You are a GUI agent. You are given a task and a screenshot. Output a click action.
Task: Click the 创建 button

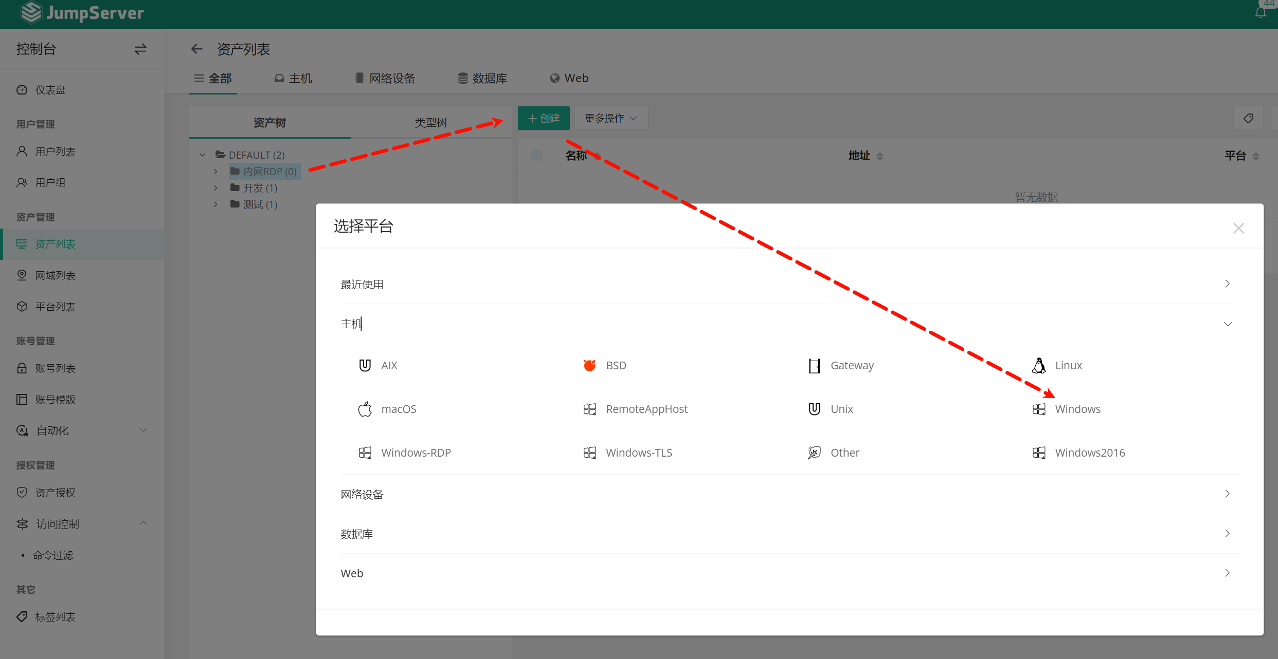[x=544, y=118]
